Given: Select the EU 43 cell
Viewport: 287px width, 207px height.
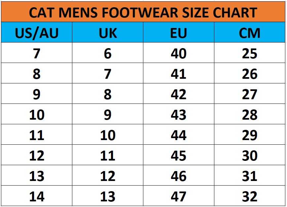Looking at the screenshot, I should coord(179,114).
